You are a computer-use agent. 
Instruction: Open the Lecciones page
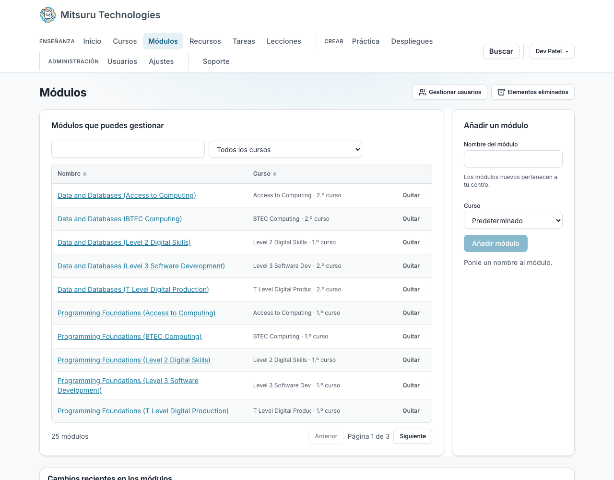click(284, 41)
